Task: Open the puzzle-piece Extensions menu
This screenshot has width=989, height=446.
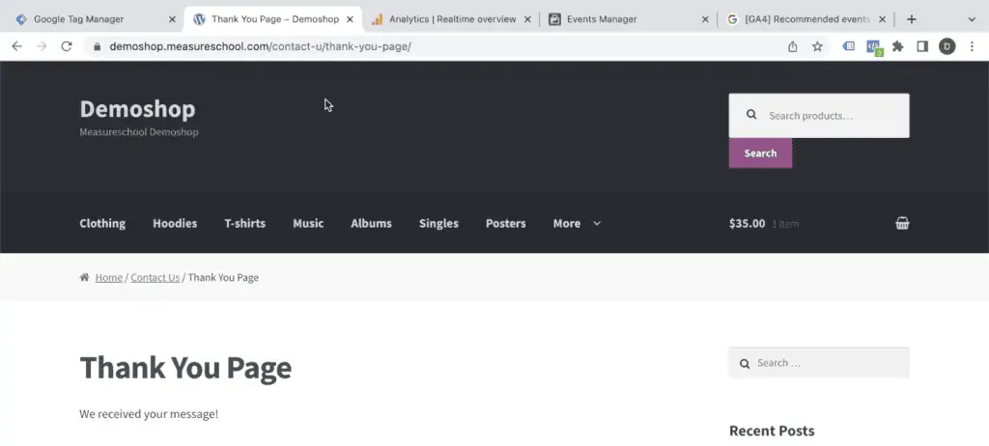Action: 897,46
